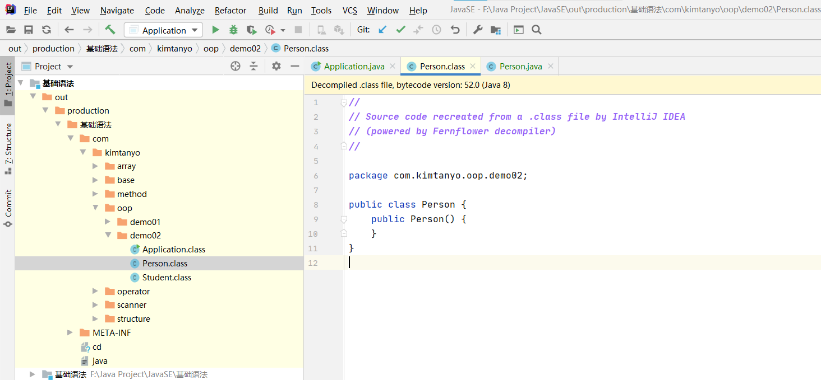Click Git compare branches icon
821x380 pixels.
[x=418, y=30]
